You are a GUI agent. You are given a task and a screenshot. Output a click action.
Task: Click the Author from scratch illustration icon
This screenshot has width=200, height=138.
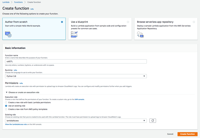pos(8,34)
